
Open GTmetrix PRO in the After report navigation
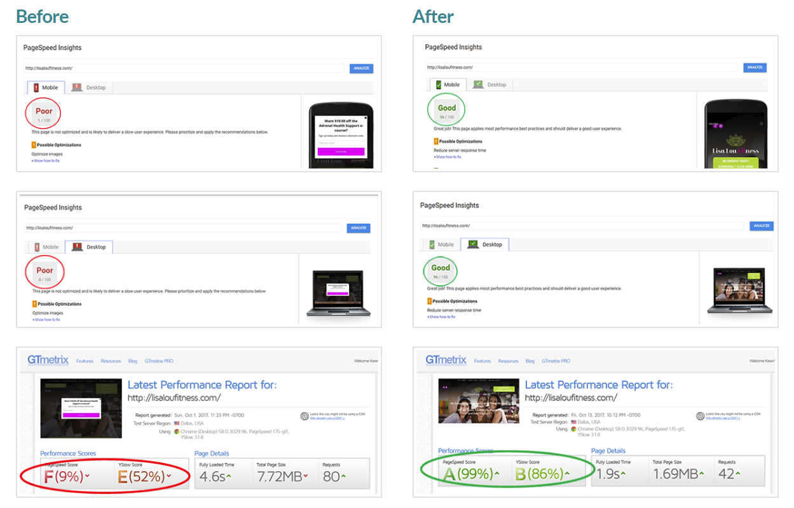click(556, 361)
